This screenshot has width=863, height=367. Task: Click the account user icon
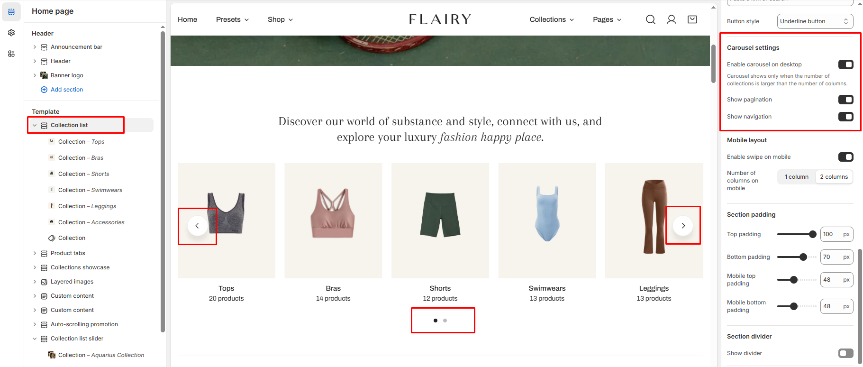[x=672, y=19]
